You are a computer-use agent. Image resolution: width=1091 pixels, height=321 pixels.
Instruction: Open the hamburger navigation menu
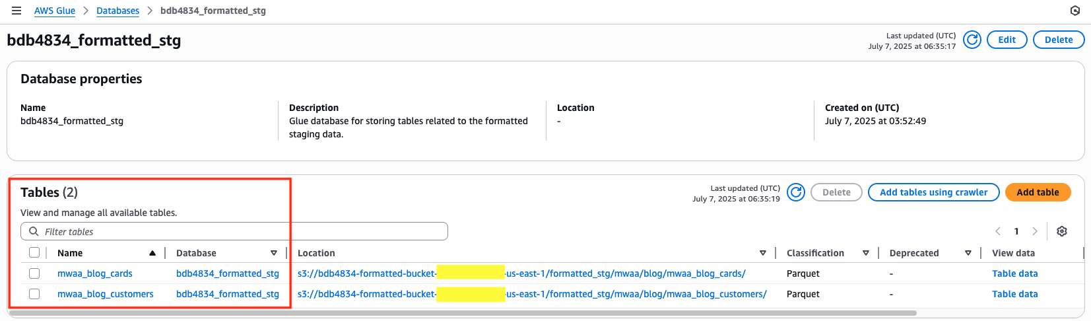pos(17,11)
